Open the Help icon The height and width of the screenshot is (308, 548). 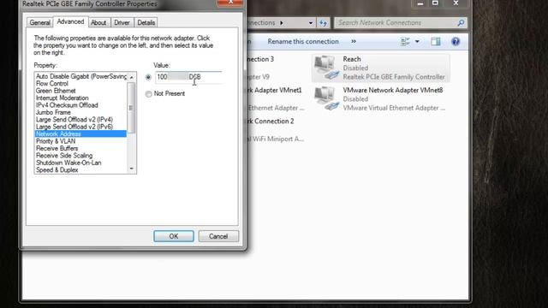tap(456, 42)
